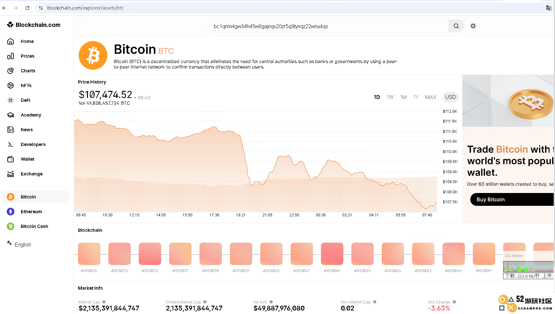Screen dimensions: 555x314
Task: Open block #898066 tile
Action: coord(332,254)
